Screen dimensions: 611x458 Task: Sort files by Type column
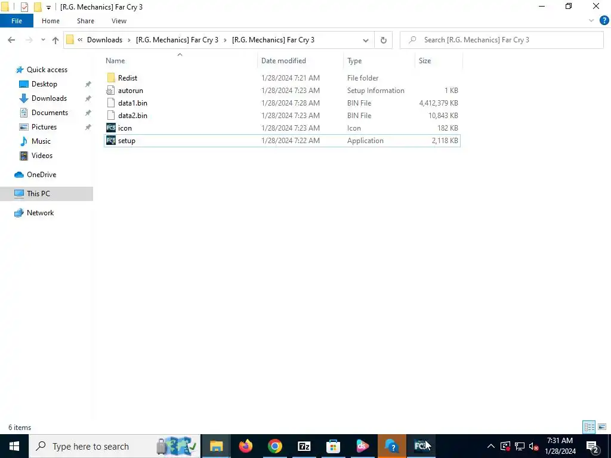354,61
